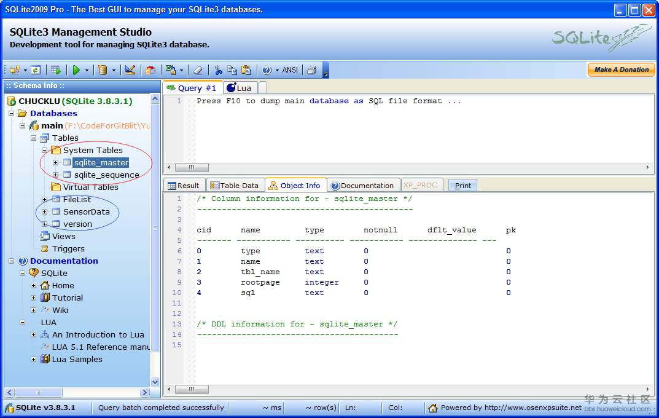The width and height of the screenshot is (659, 418).
Task: Click the copy icon in toolbar
Action: coord(232,70)
